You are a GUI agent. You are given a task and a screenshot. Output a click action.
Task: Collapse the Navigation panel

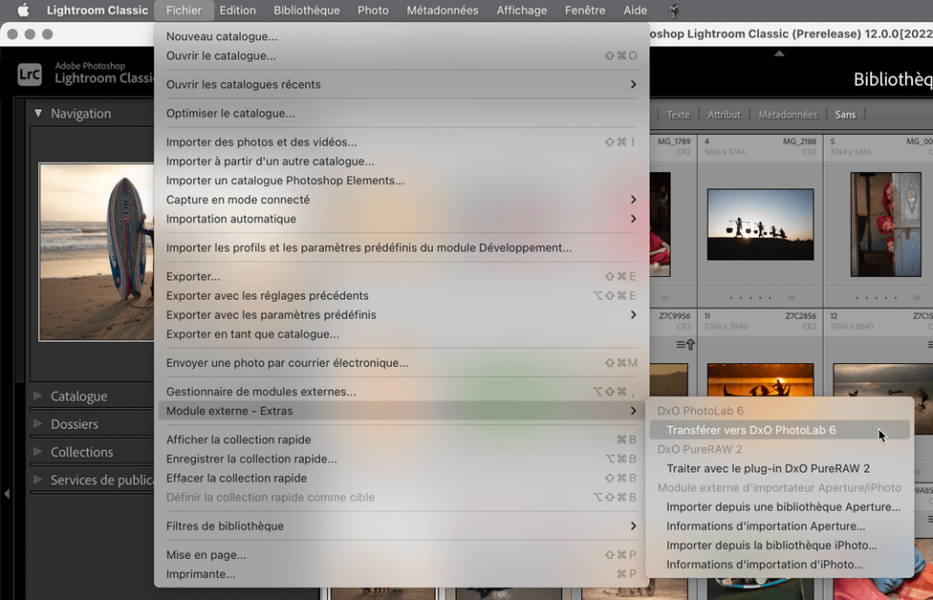coord(38,113)
